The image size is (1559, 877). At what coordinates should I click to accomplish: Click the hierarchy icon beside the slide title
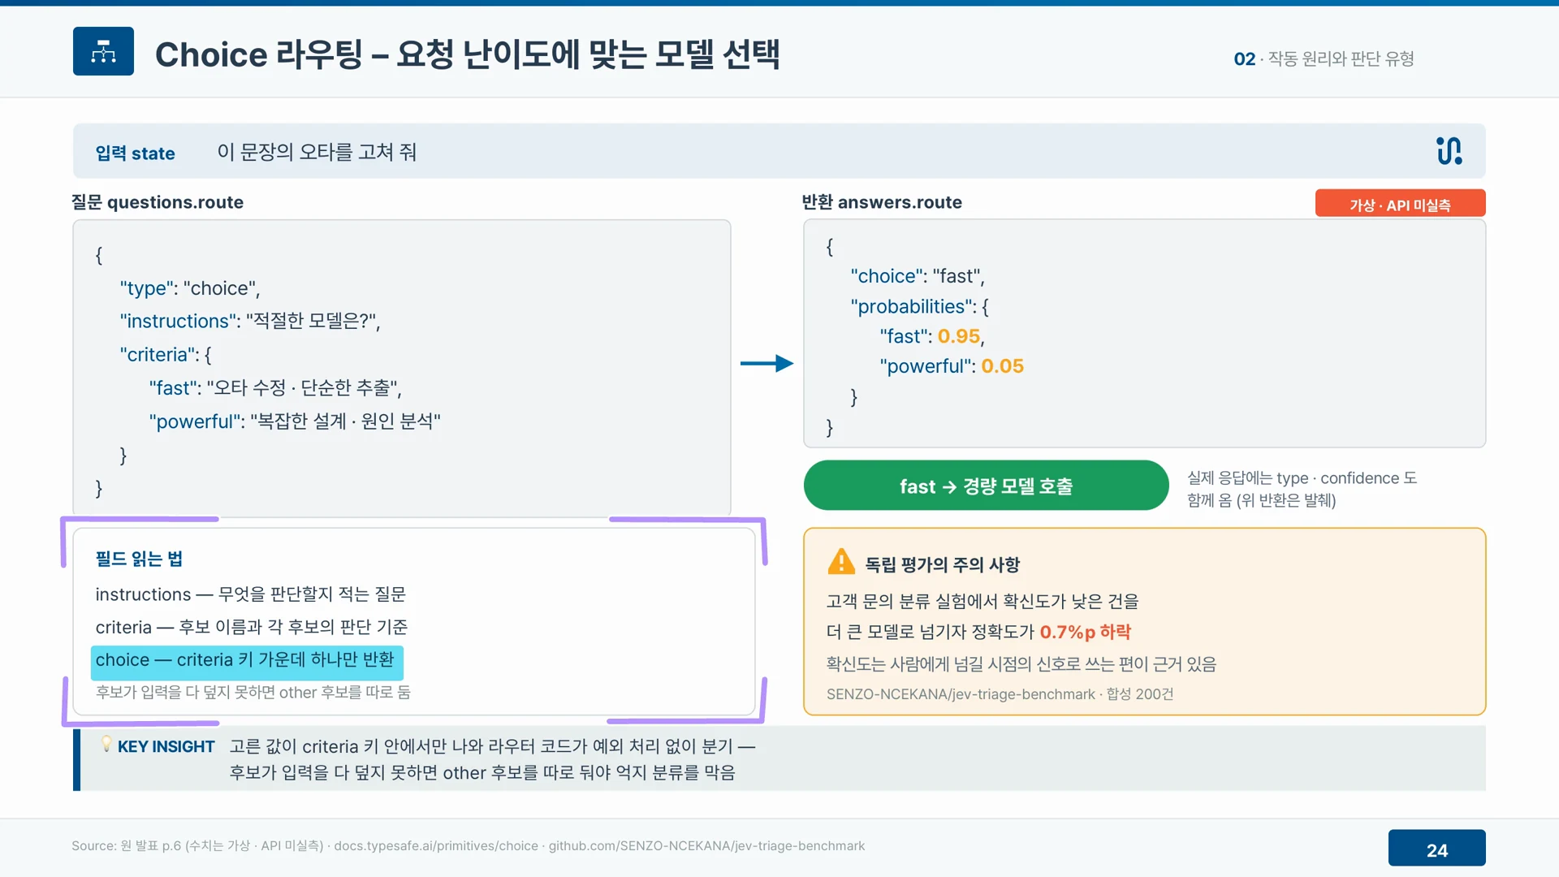(x=103, y=51)
